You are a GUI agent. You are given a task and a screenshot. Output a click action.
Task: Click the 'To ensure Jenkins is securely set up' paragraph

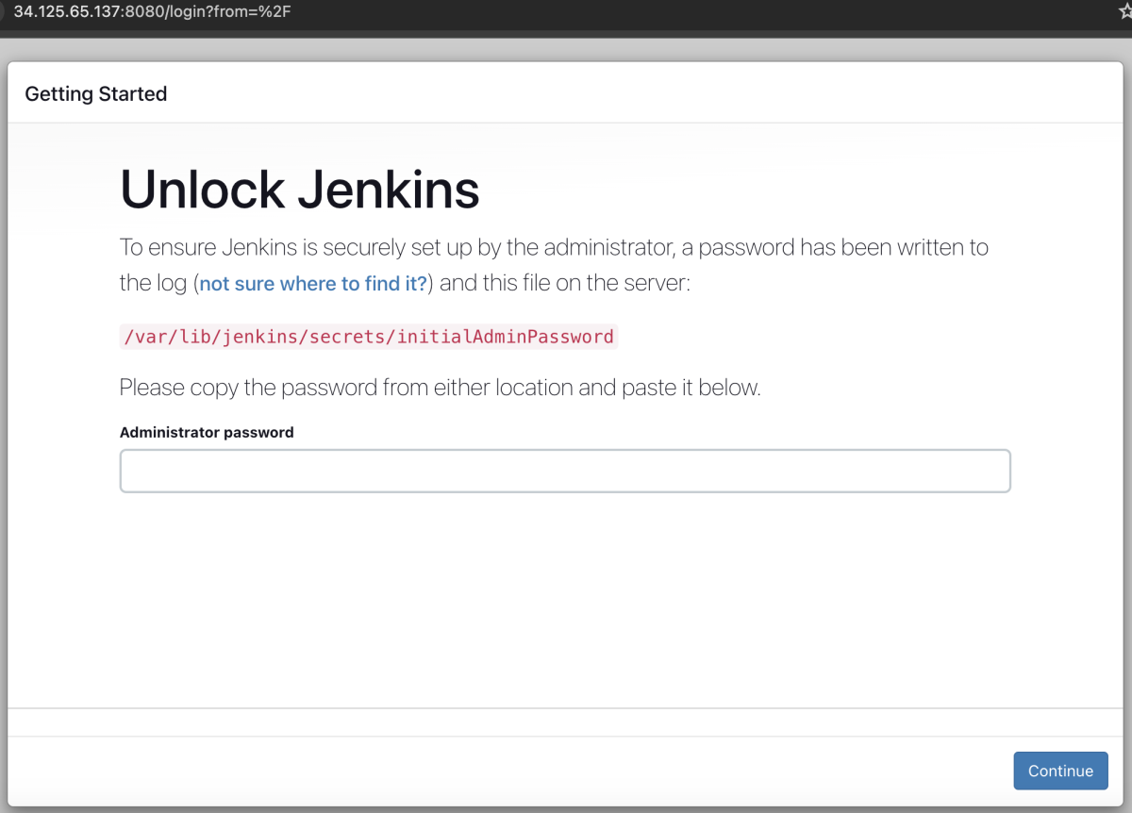point(554,265)
